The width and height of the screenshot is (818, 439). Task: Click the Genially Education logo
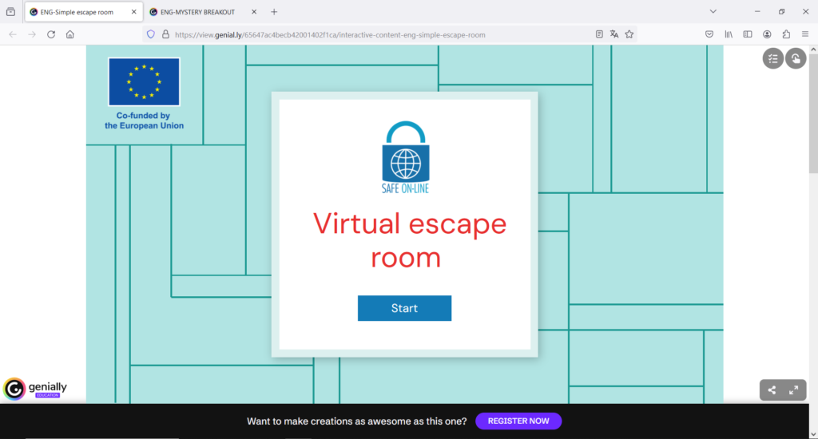35,389
